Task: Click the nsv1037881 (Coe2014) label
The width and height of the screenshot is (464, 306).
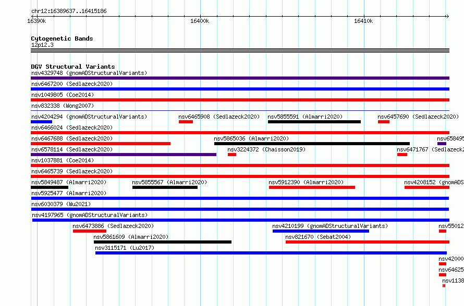Action: tap(63, 160)
